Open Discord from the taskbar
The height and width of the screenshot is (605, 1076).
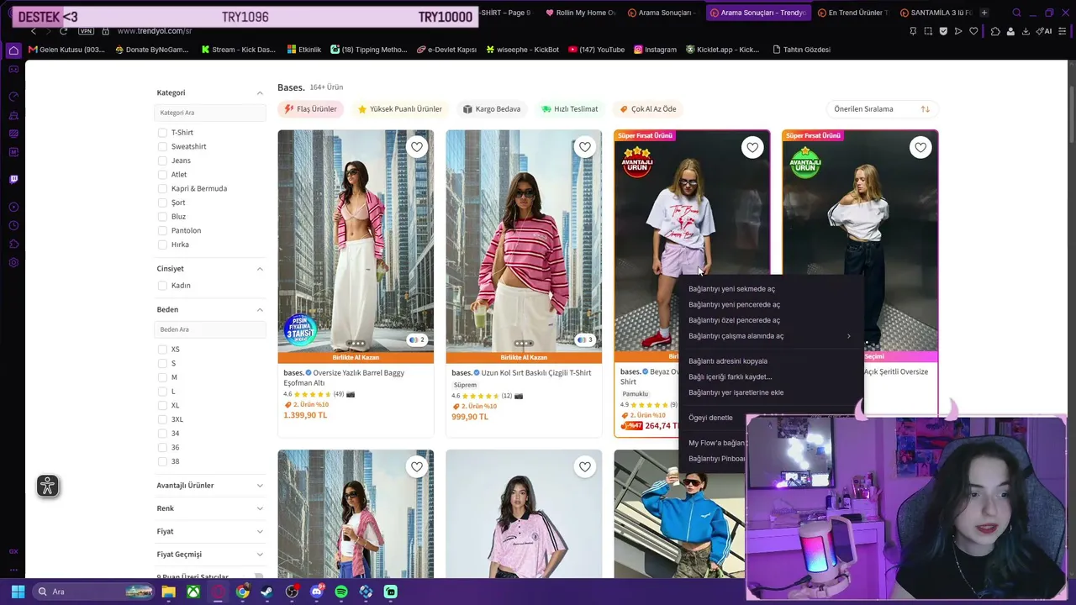tap(317, 592)
